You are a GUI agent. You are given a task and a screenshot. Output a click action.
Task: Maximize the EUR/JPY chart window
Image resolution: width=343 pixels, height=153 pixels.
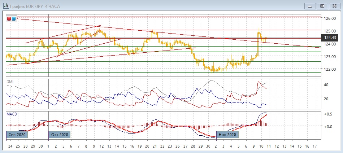[x=322, y=6]
